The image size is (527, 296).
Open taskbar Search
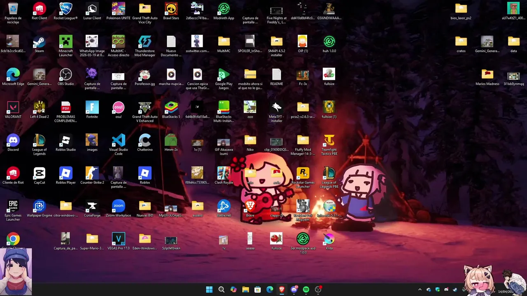[x=221, y=289]
